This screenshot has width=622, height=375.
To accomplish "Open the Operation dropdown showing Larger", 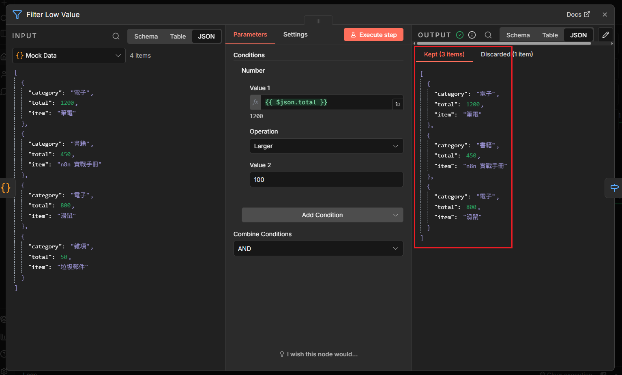I will click(326, 146).
